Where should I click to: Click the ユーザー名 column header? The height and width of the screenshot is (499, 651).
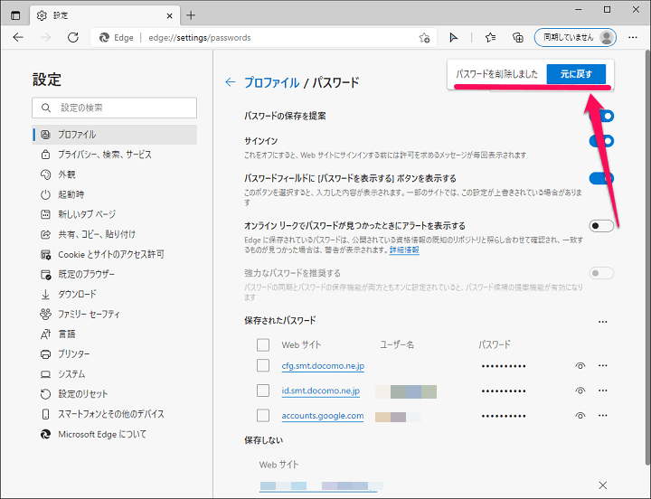(397, 344)
